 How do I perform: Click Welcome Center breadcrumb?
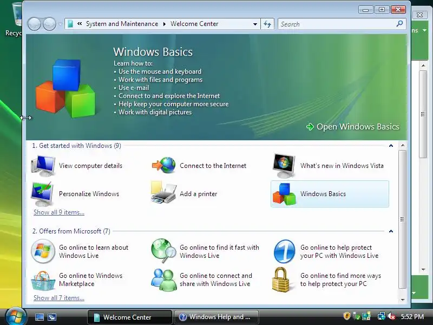pos(194,24)
